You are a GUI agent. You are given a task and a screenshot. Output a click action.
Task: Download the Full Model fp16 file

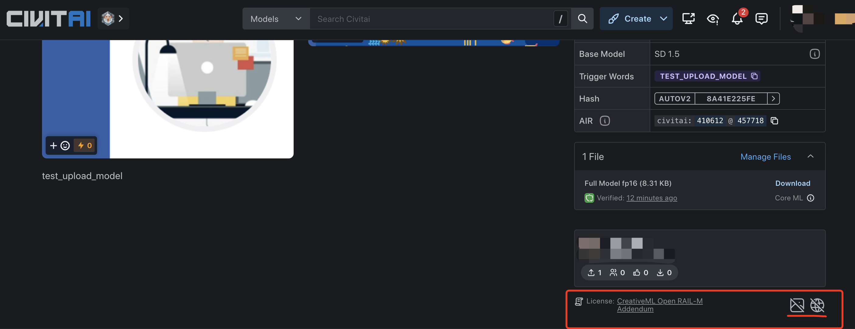click(793, 183)
